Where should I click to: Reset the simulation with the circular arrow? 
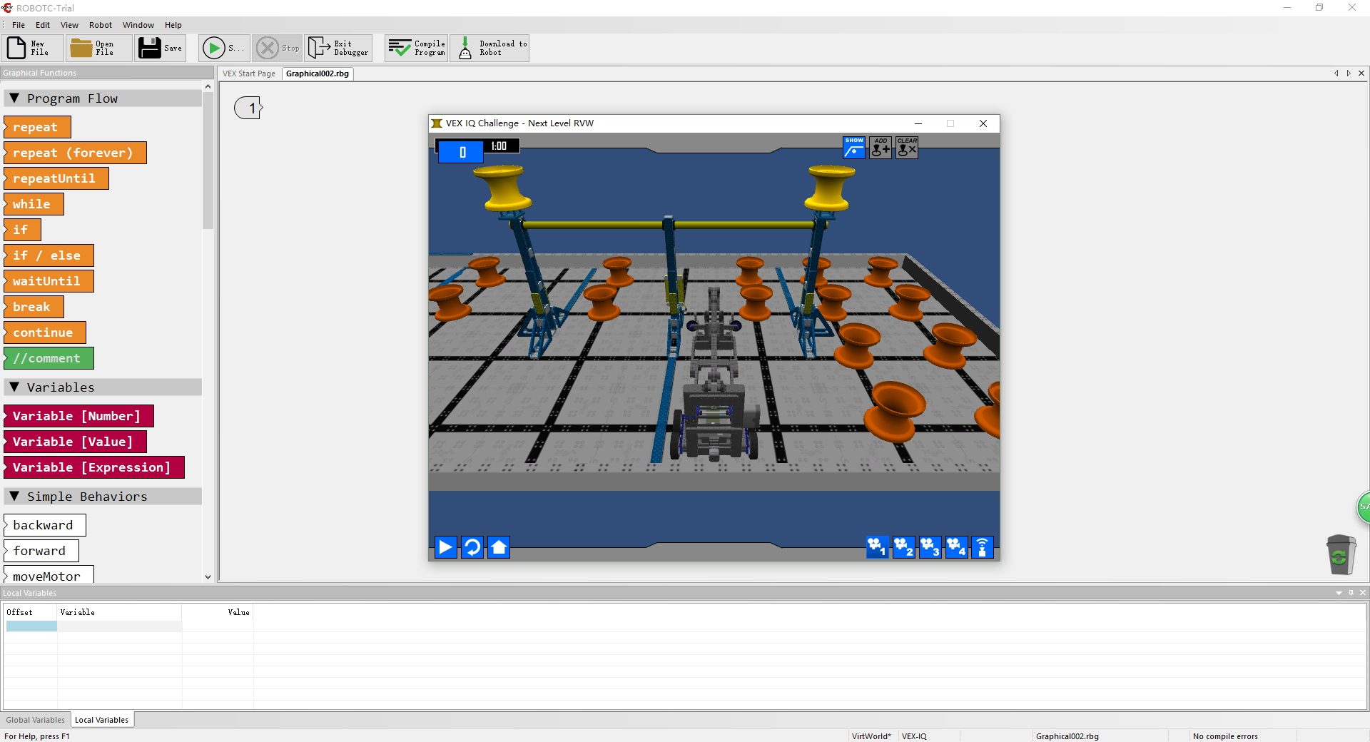pyautogui.click(x=472, y=547)
